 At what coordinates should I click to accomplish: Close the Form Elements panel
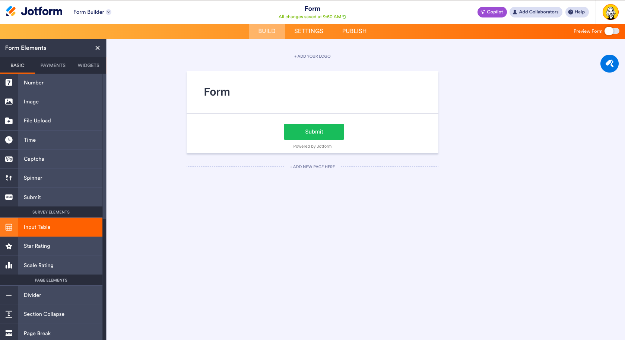pyautogui.click(x=98, y=48)
